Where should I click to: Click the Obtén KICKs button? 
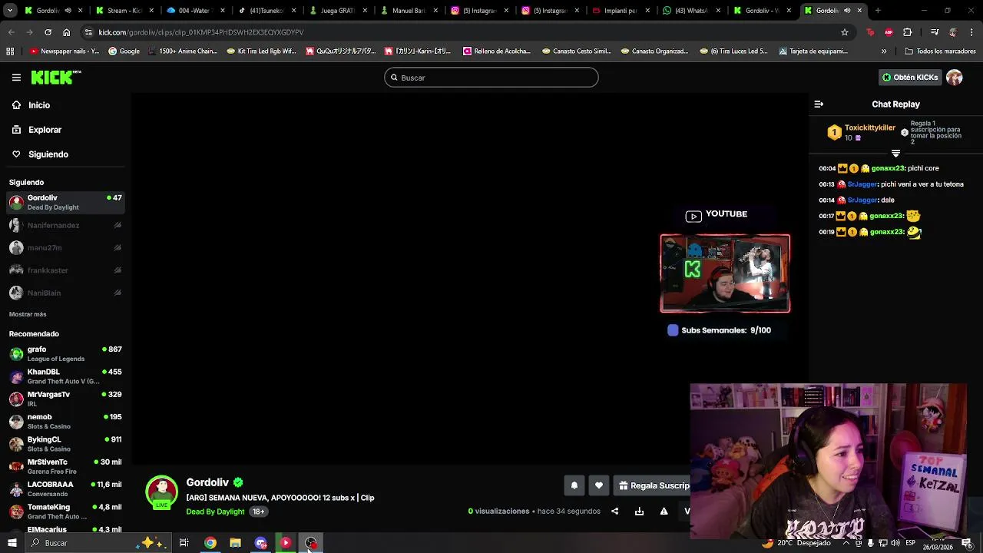click(910, 78)
